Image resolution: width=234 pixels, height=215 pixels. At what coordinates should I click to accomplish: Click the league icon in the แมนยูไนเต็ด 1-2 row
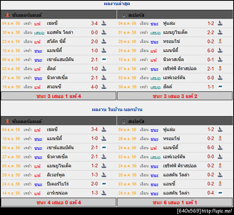coord(104,166)
